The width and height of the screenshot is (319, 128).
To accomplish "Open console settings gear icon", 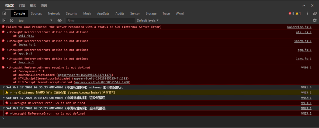I will tap(315, 20).
